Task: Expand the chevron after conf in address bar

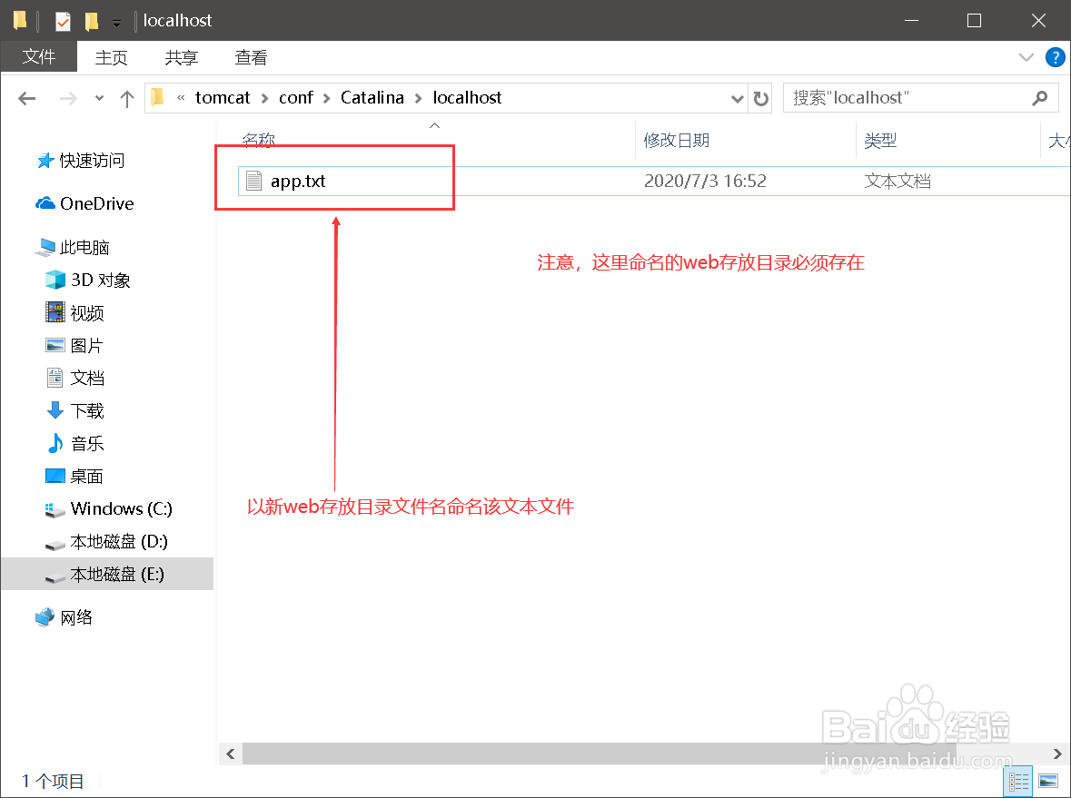Action: click(326, 98)
